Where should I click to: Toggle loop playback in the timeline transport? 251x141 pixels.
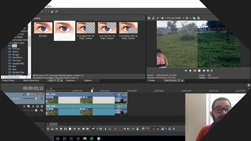pos(52,129)
